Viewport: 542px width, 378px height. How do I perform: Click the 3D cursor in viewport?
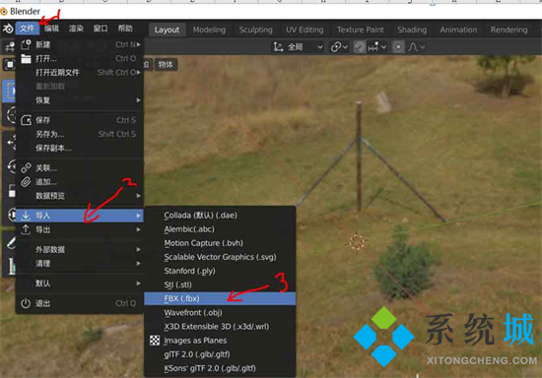(357, 242)
